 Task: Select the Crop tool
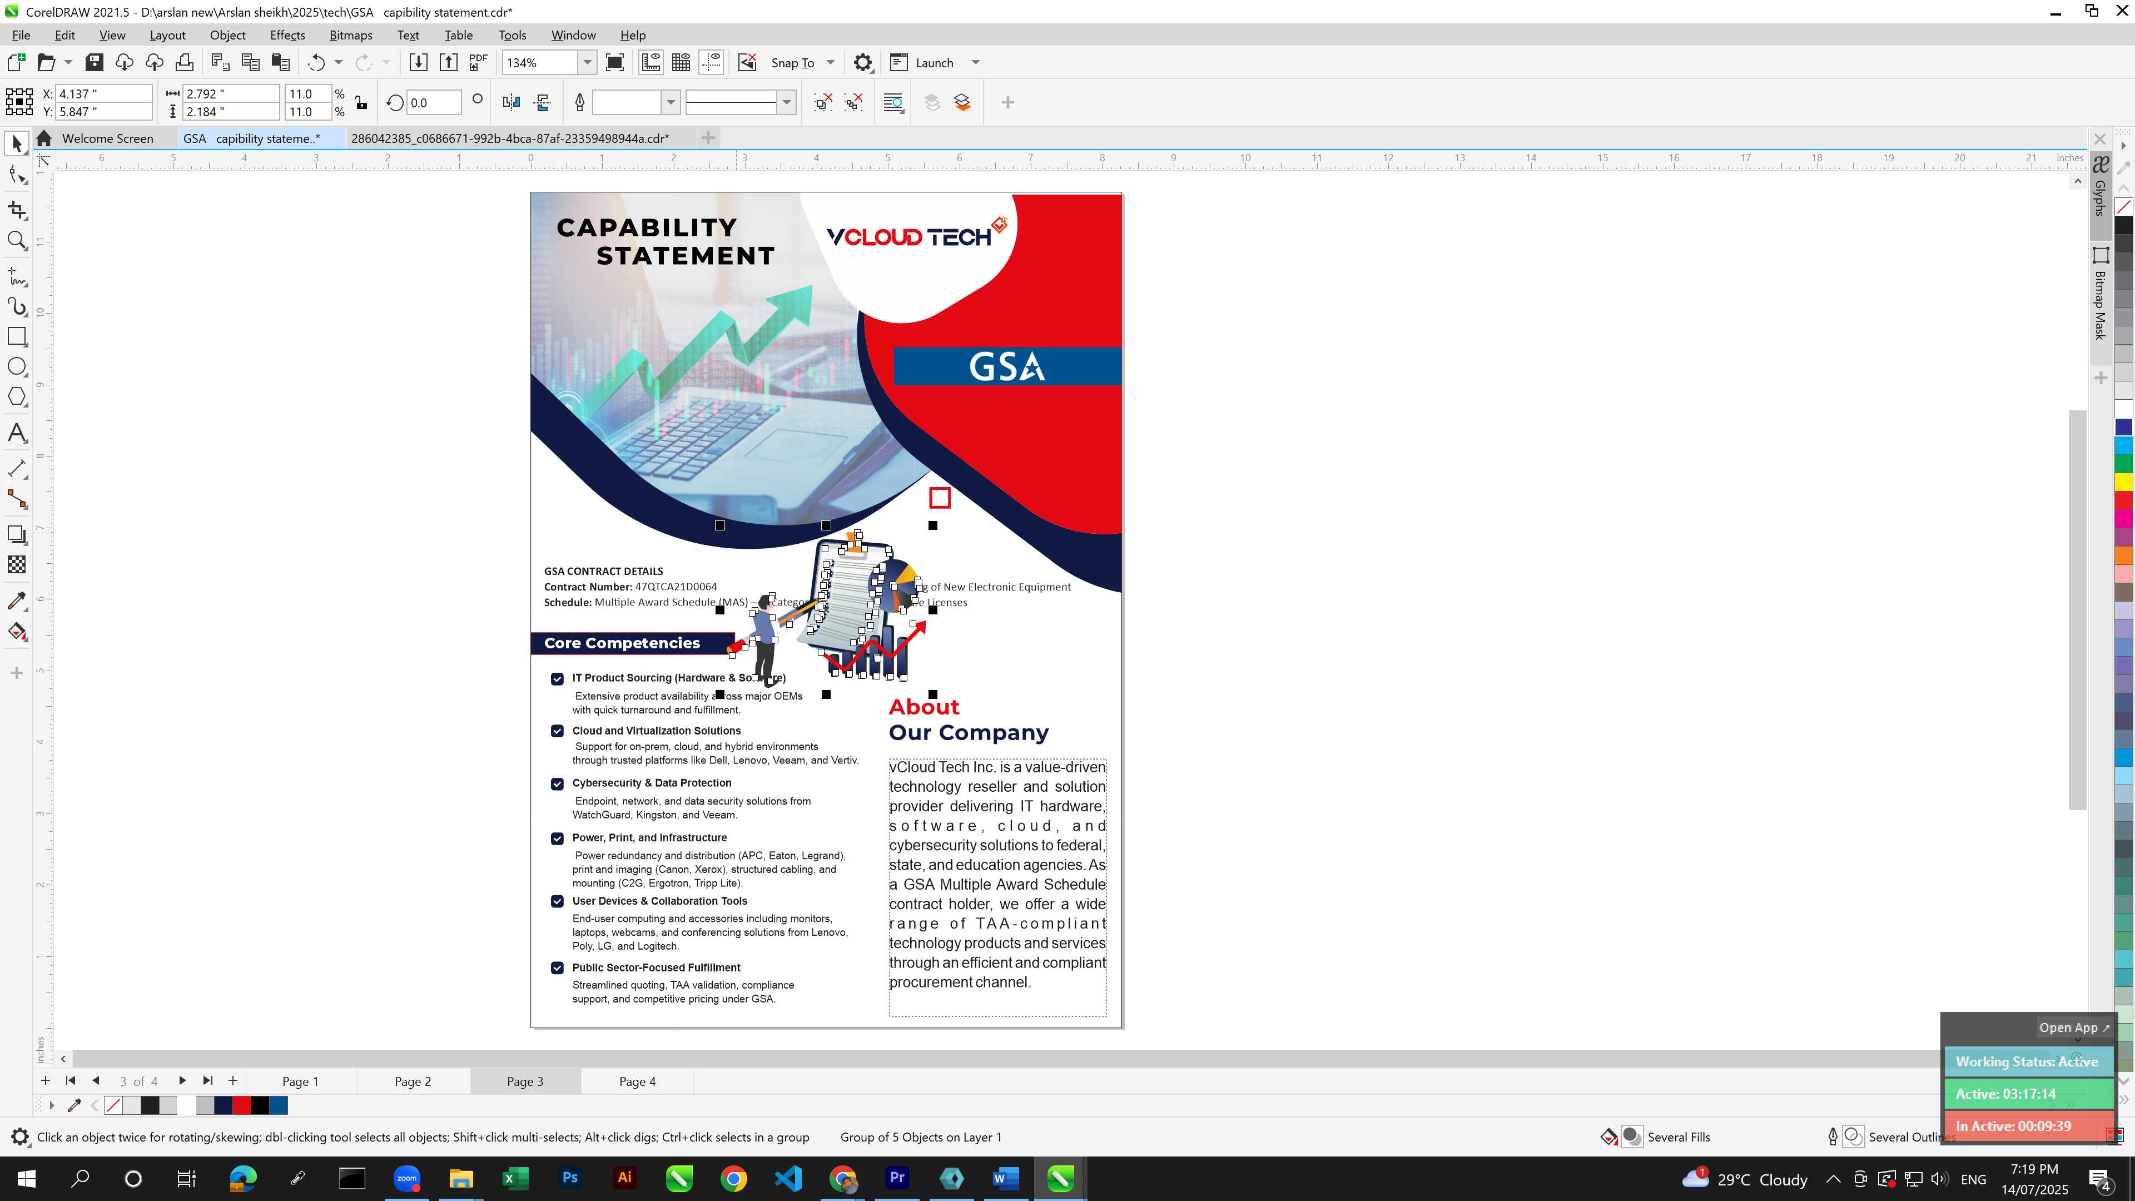(x=17, y=210)
